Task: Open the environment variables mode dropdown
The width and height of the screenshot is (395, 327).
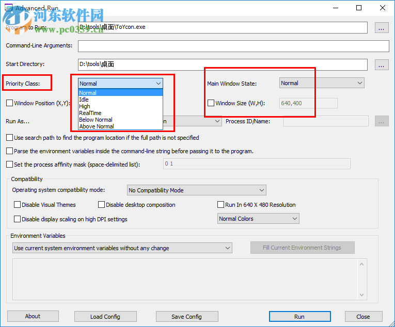Action: [122, 248]
